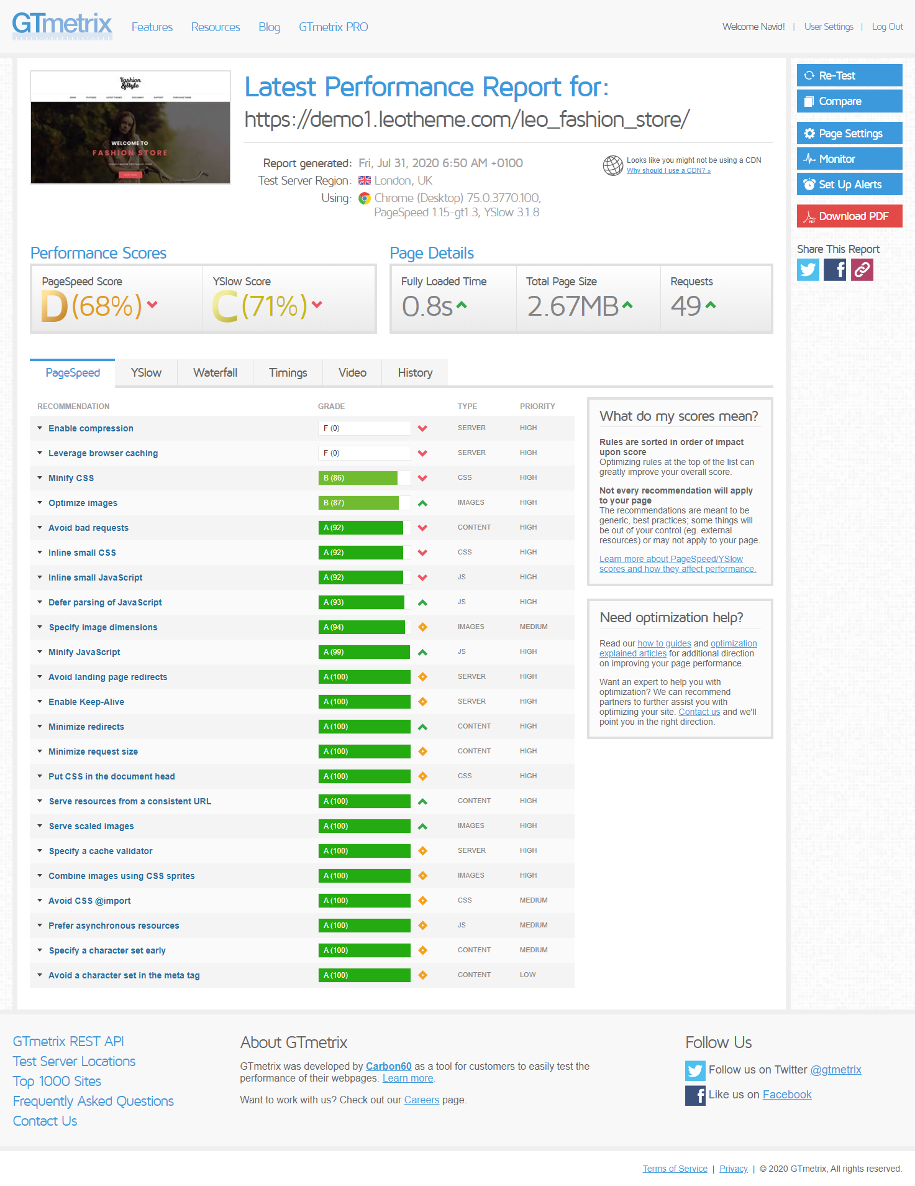The height and width of the screenshot is (1186, 915).
Task: Click the YSlow Score down arrow indicator
Action: pyautogui.click(x=317, y=305)
